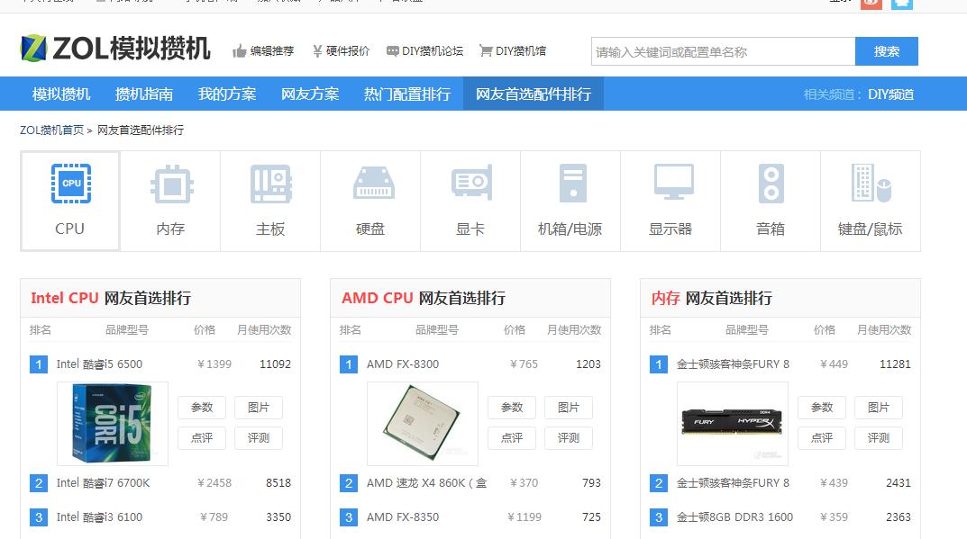This screenshot has width=967, height=539.
Task: Click the AMD FX-8300 product thumbnail
Action: tap(422, 422)
